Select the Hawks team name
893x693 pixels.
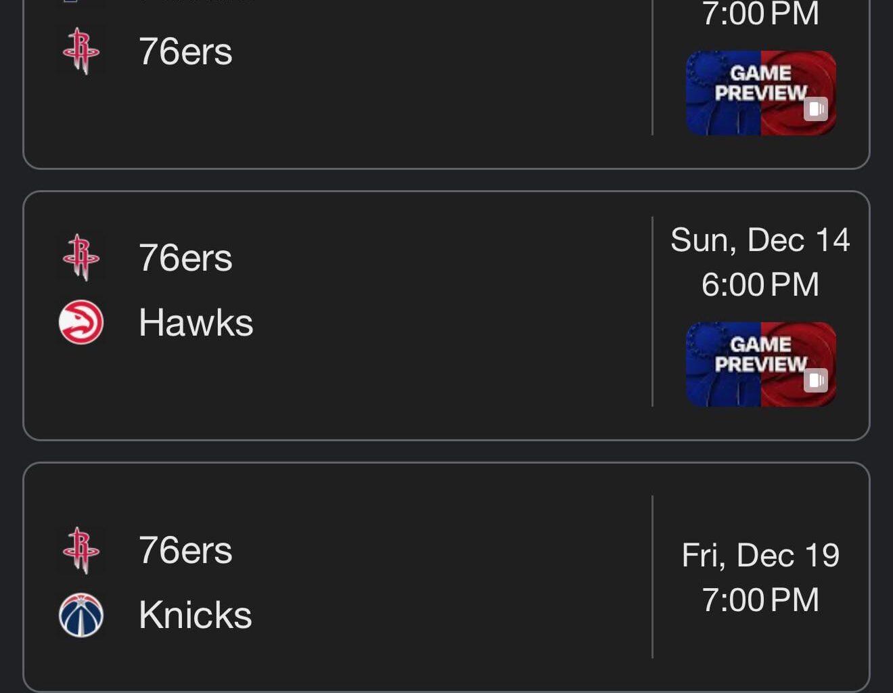196,322
